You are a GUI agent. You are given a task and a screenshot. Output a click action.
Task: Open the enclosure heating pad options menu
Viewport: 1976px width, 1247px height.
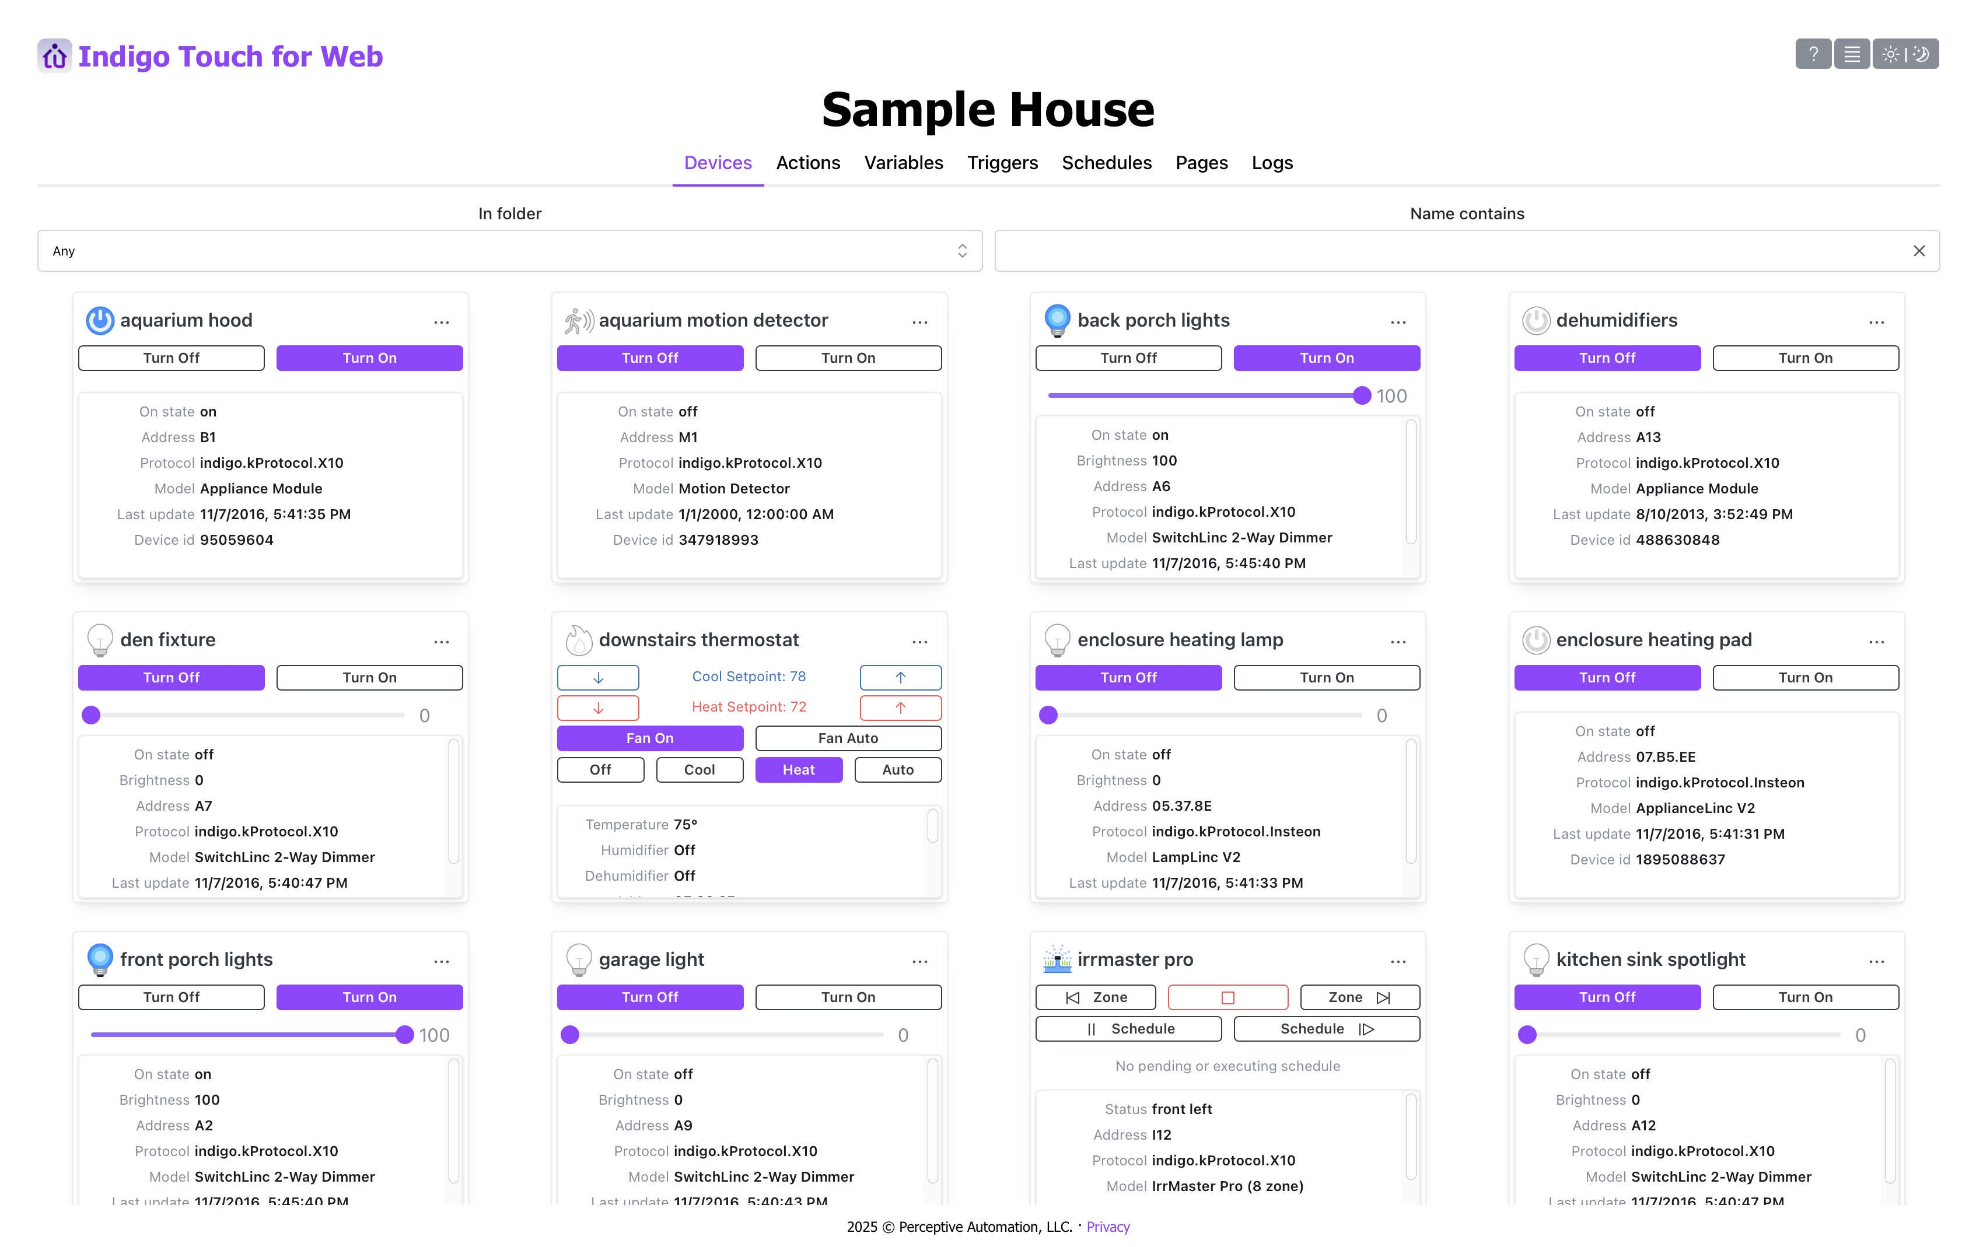[1877, 642]
